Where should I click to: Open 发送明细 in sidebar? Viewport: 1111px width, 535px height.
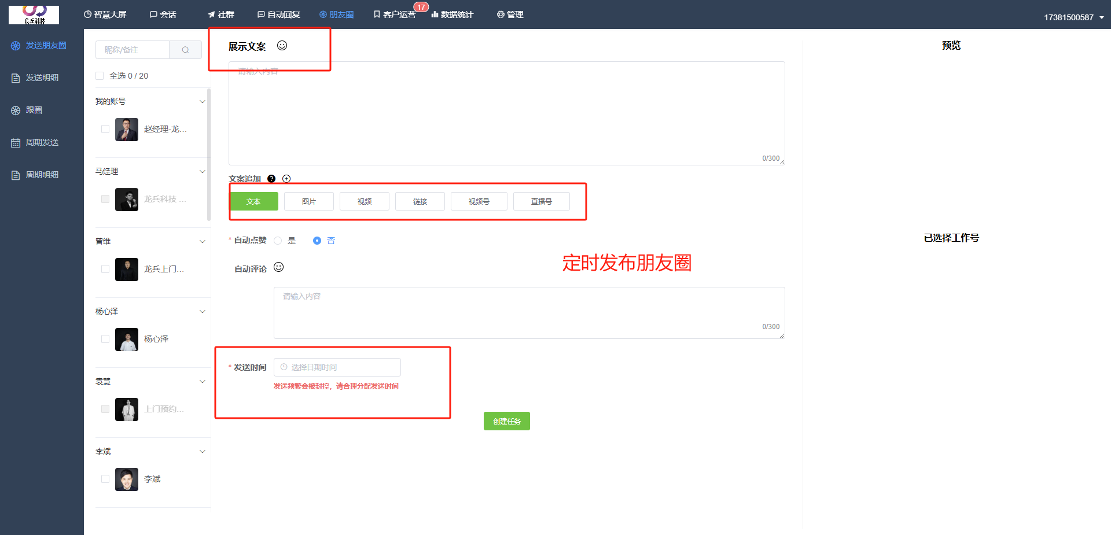pyautogui.click(x=35, y=78)
